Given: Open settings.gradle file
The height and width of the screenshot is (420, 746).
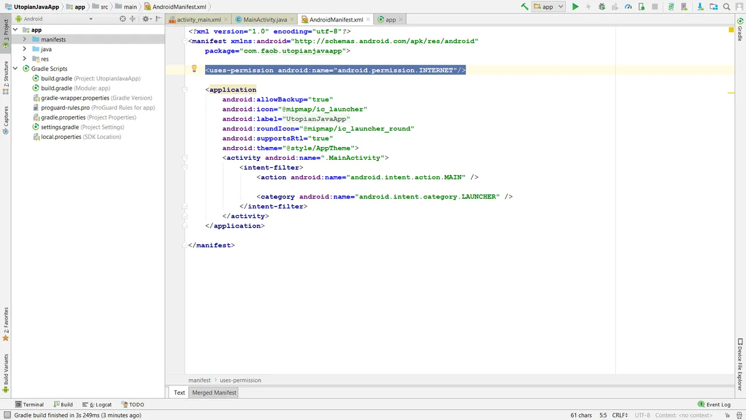Looking at the screenshot, I should 78,127.
